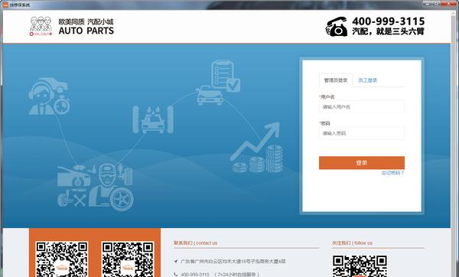The image size is (459, 277).
Task: Click the rising arrow with coins icon
Action: pos(257,147)
